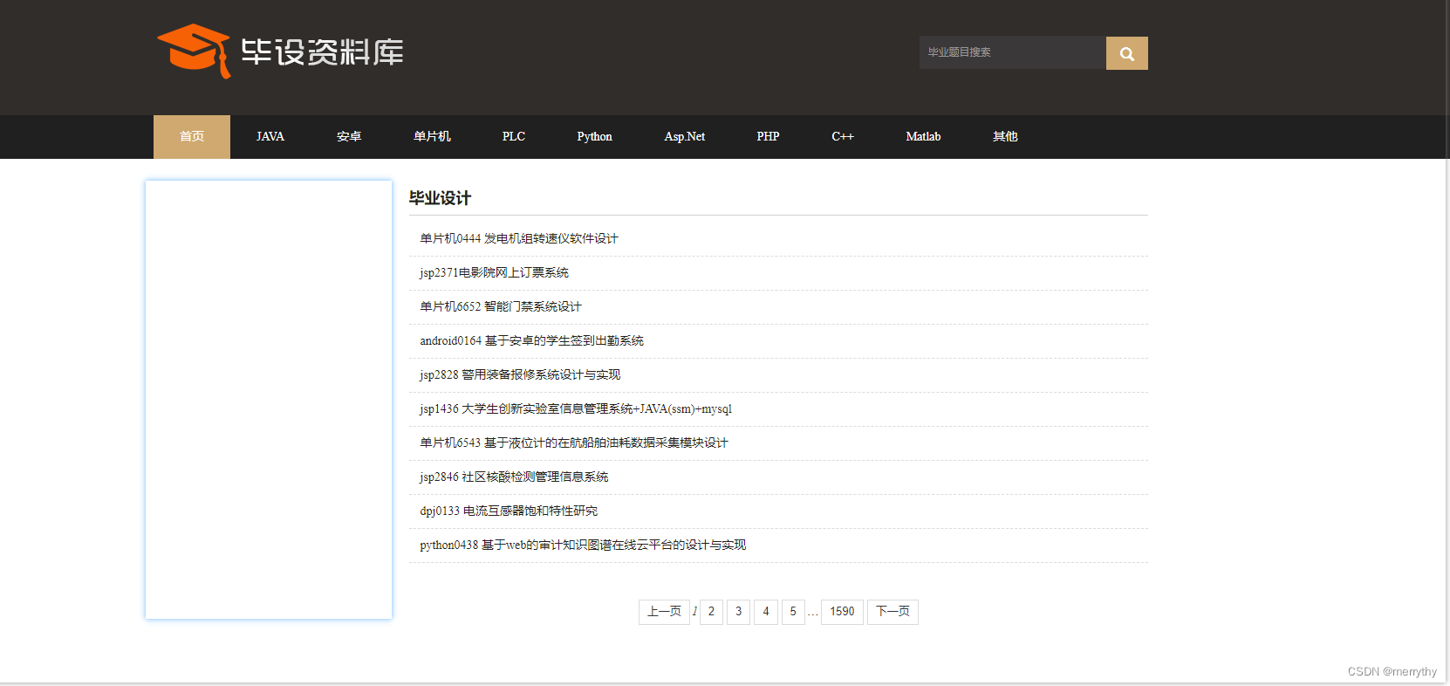1450x686 pixels.
Task: Open the 其他 category
Action: tap(1005, 137)
